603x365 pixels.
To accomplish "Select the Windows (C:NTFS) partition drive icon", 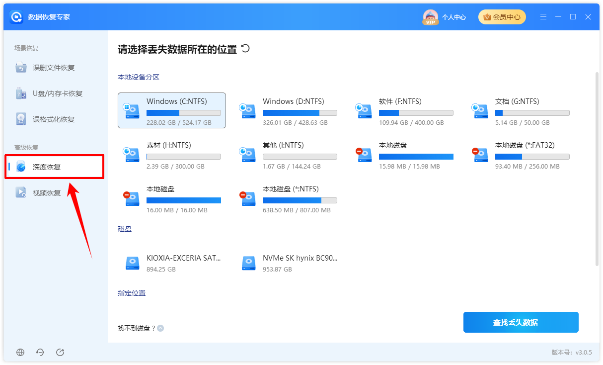I will 132,111.
